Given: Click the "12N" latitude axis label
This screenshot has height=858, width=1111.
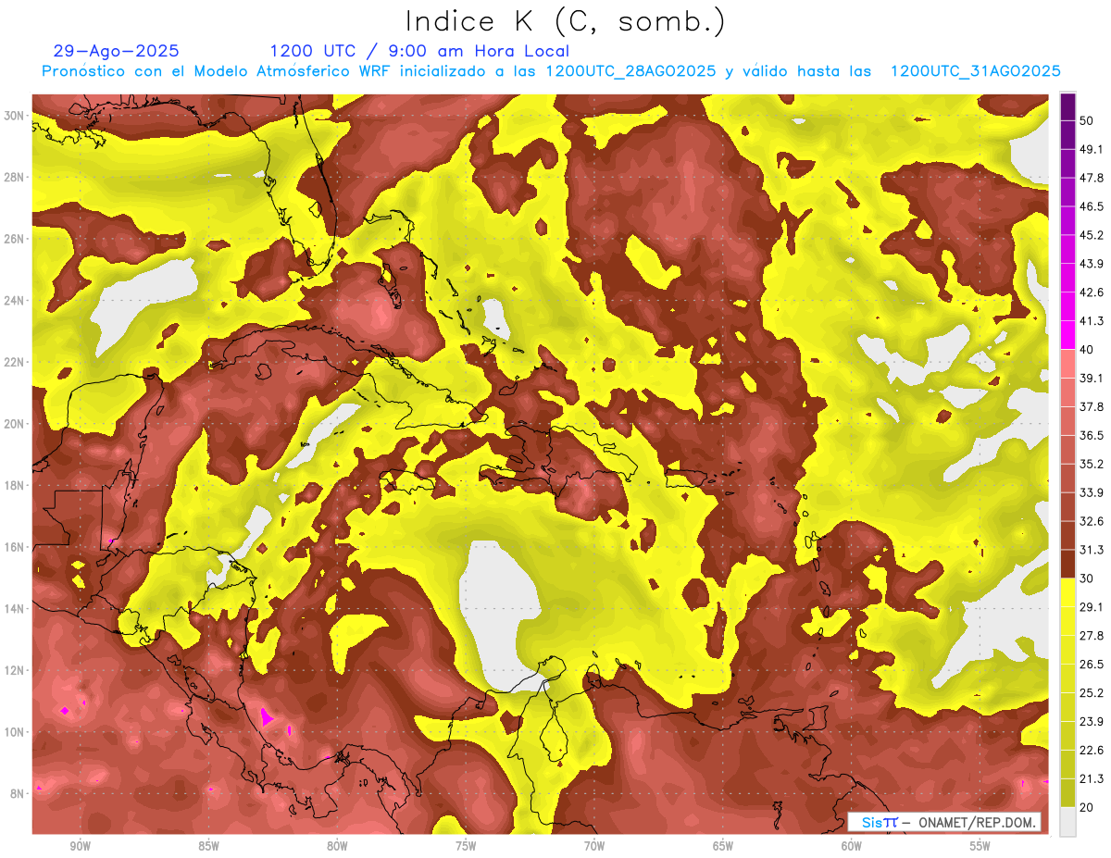Looking at the screenshot, I should pyautogui.click(x=14, y=670).
